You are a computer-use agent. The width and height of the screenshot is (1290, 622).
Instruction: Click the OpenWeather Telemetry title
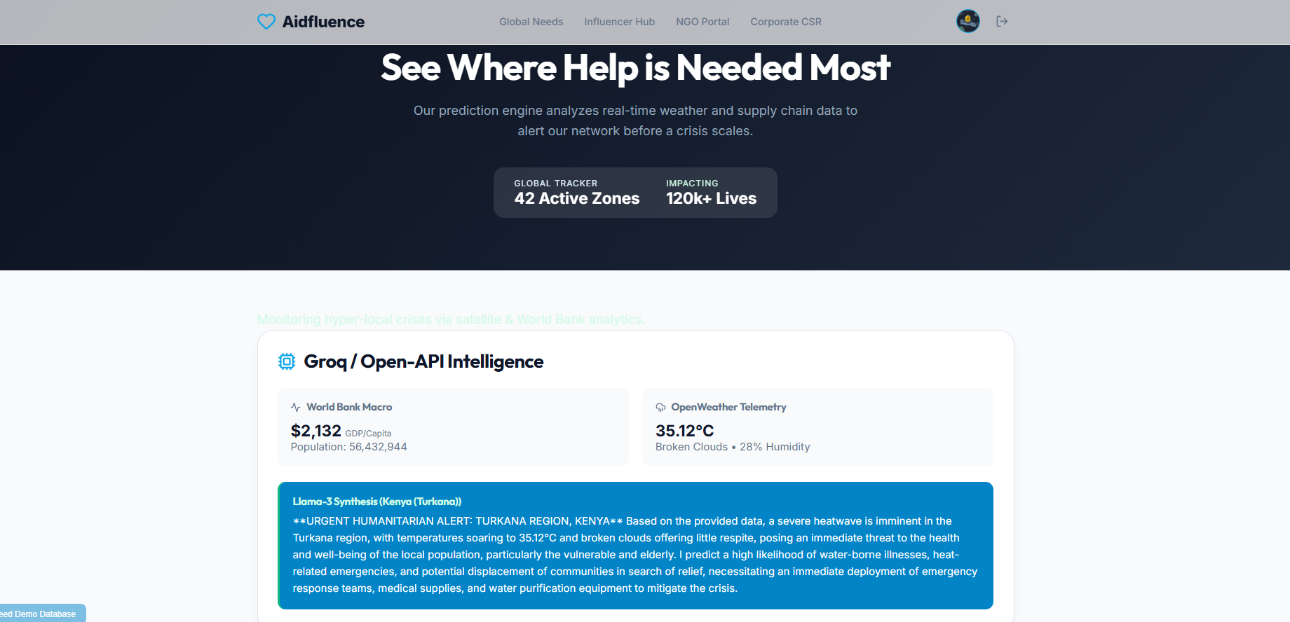[x=728, y=407]
